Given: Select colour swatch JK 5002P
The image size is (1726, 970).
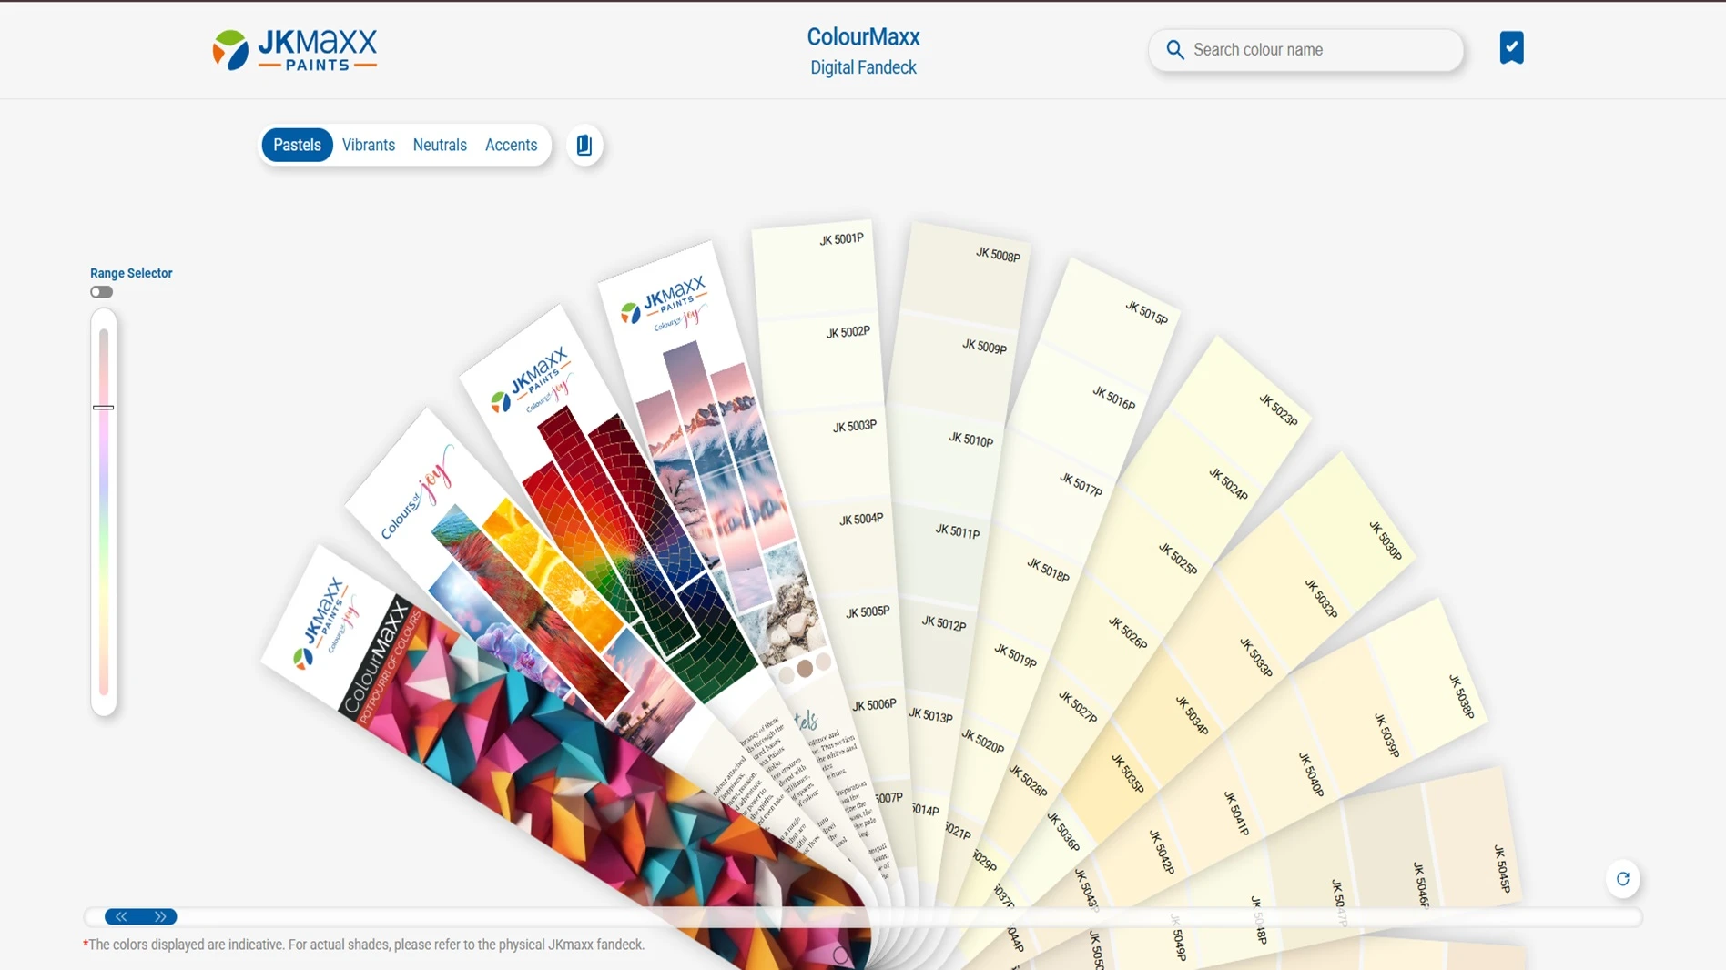Looking at the screenshot, I should point(819,362).
